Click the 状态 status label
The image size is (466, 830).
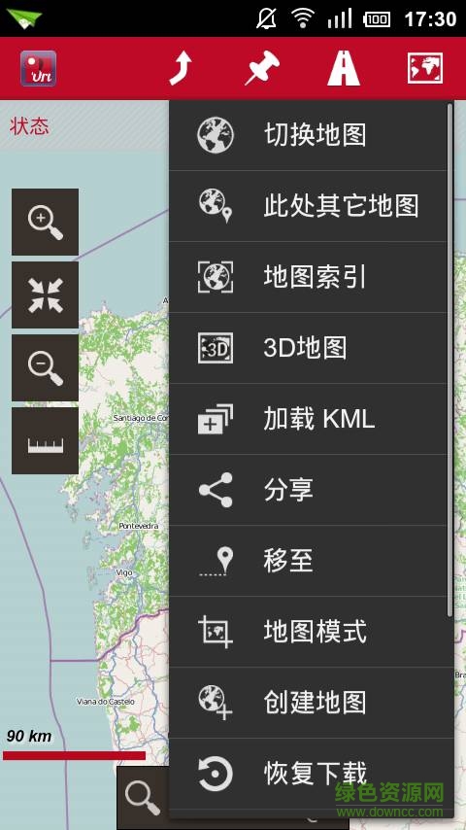coord(30,126)
